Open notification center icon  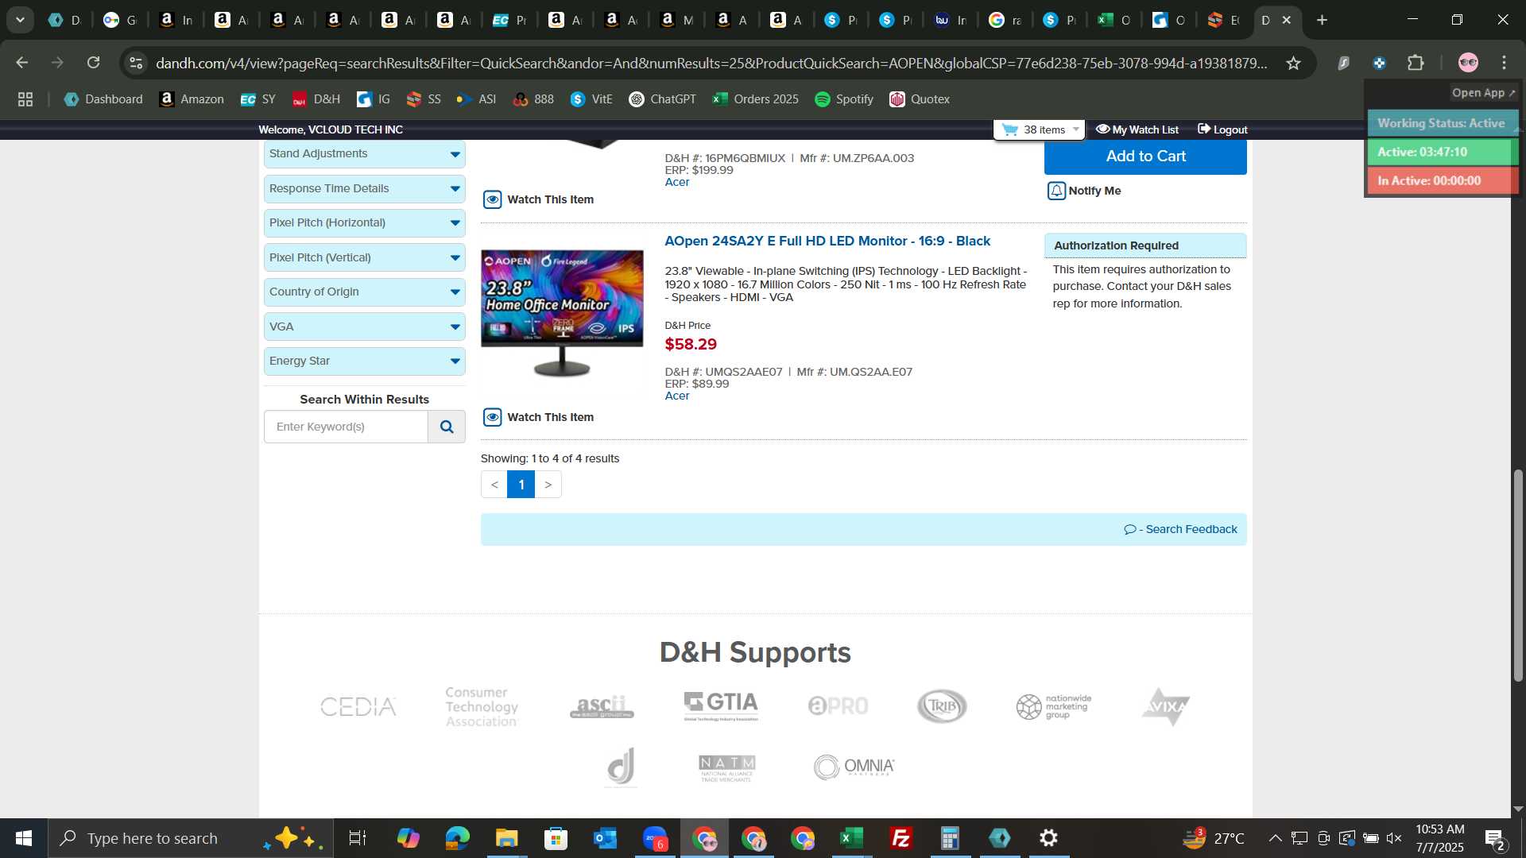point(1494,838)
